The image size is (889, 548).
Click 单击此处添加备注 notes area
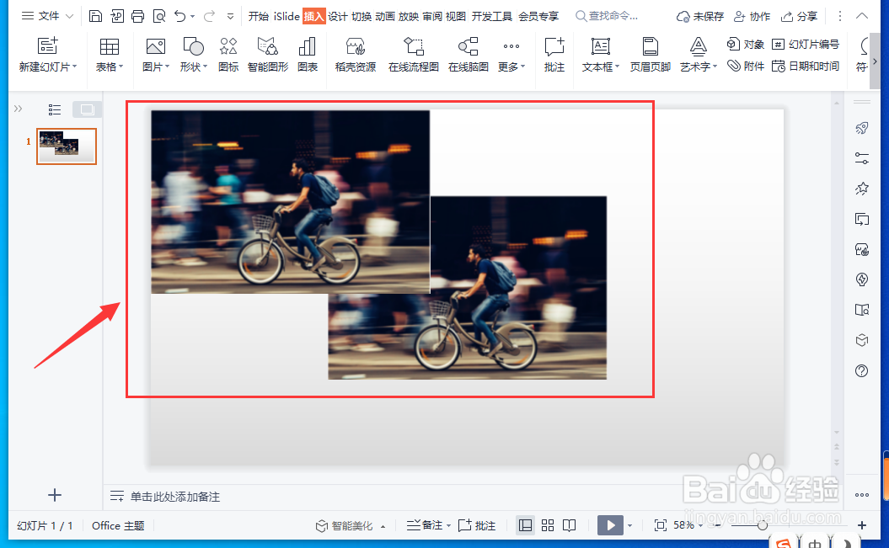tap(174, 497)
